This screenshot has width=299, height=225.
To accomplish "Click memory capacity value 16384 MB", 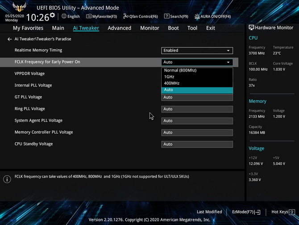I will point(257,132).
